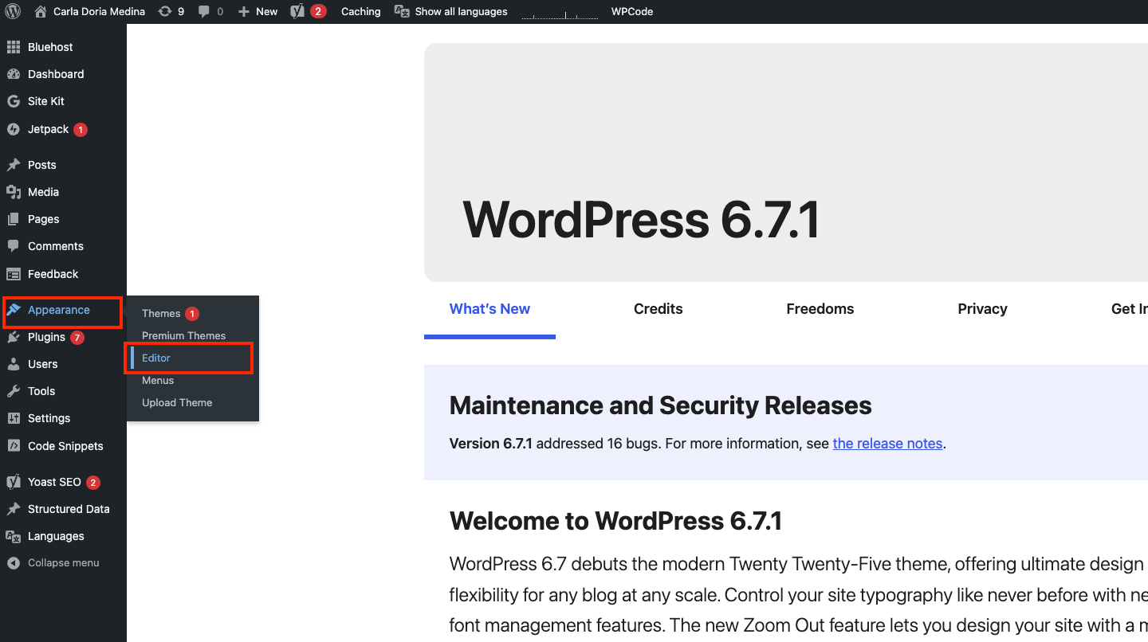Open the Structured Data menu label
This screenshot has height=642, width=1148.
tap(69, 509)
